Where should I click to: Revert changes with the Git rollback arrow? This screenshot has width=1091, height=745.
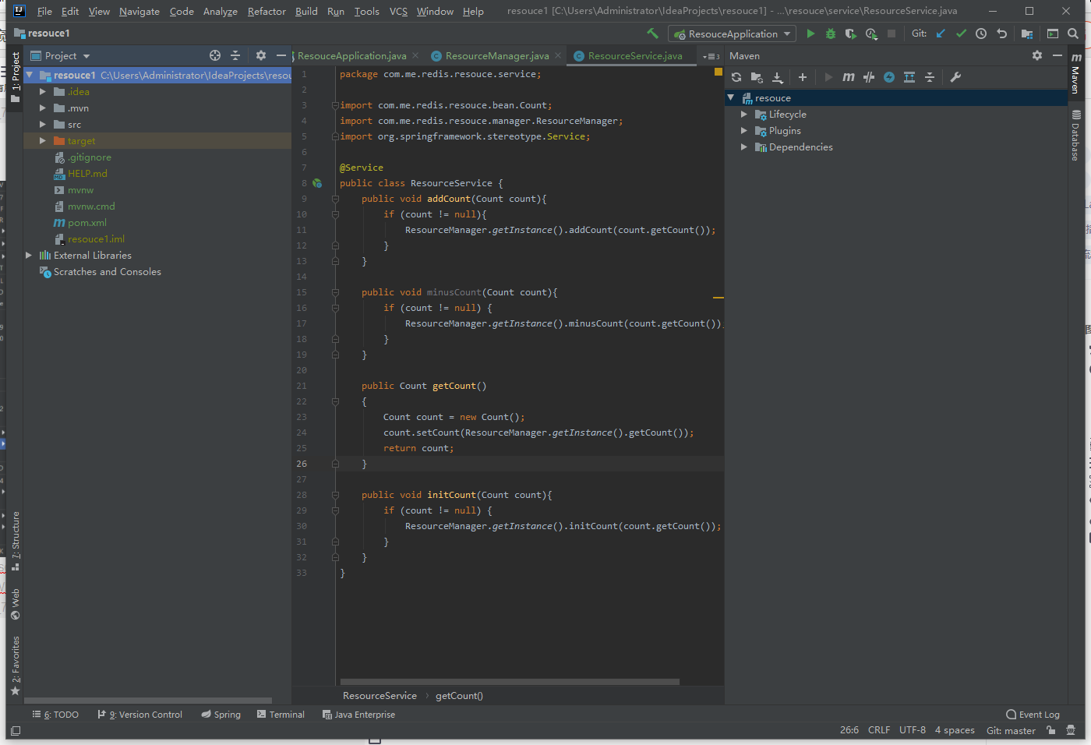point(1002,34)
